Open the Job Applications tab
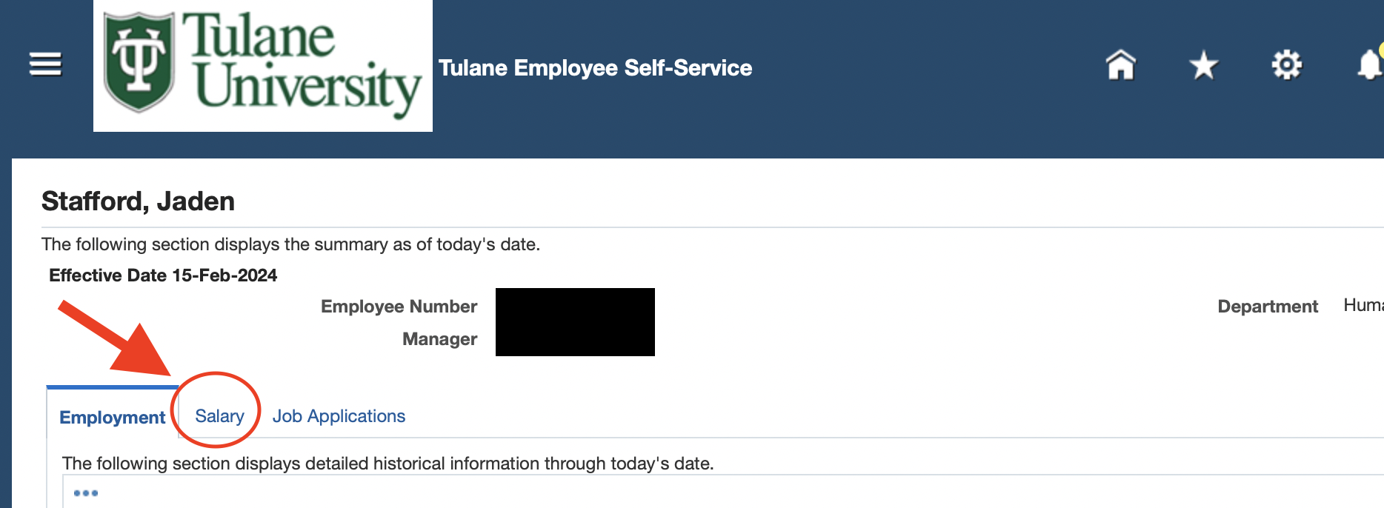 [x=339, y=416]
